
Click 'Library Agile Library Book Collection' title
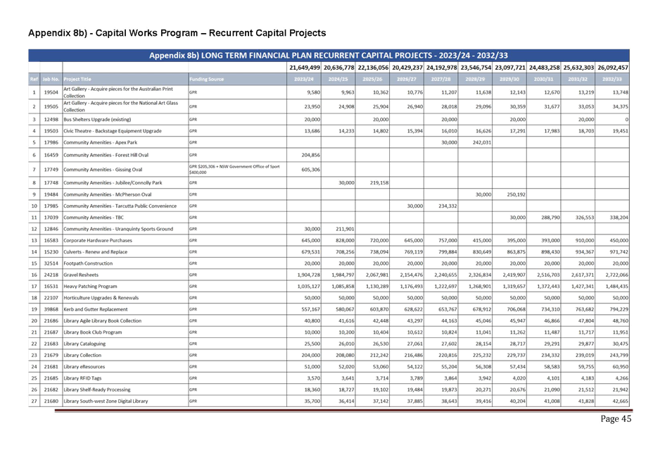tap(103, 320)
